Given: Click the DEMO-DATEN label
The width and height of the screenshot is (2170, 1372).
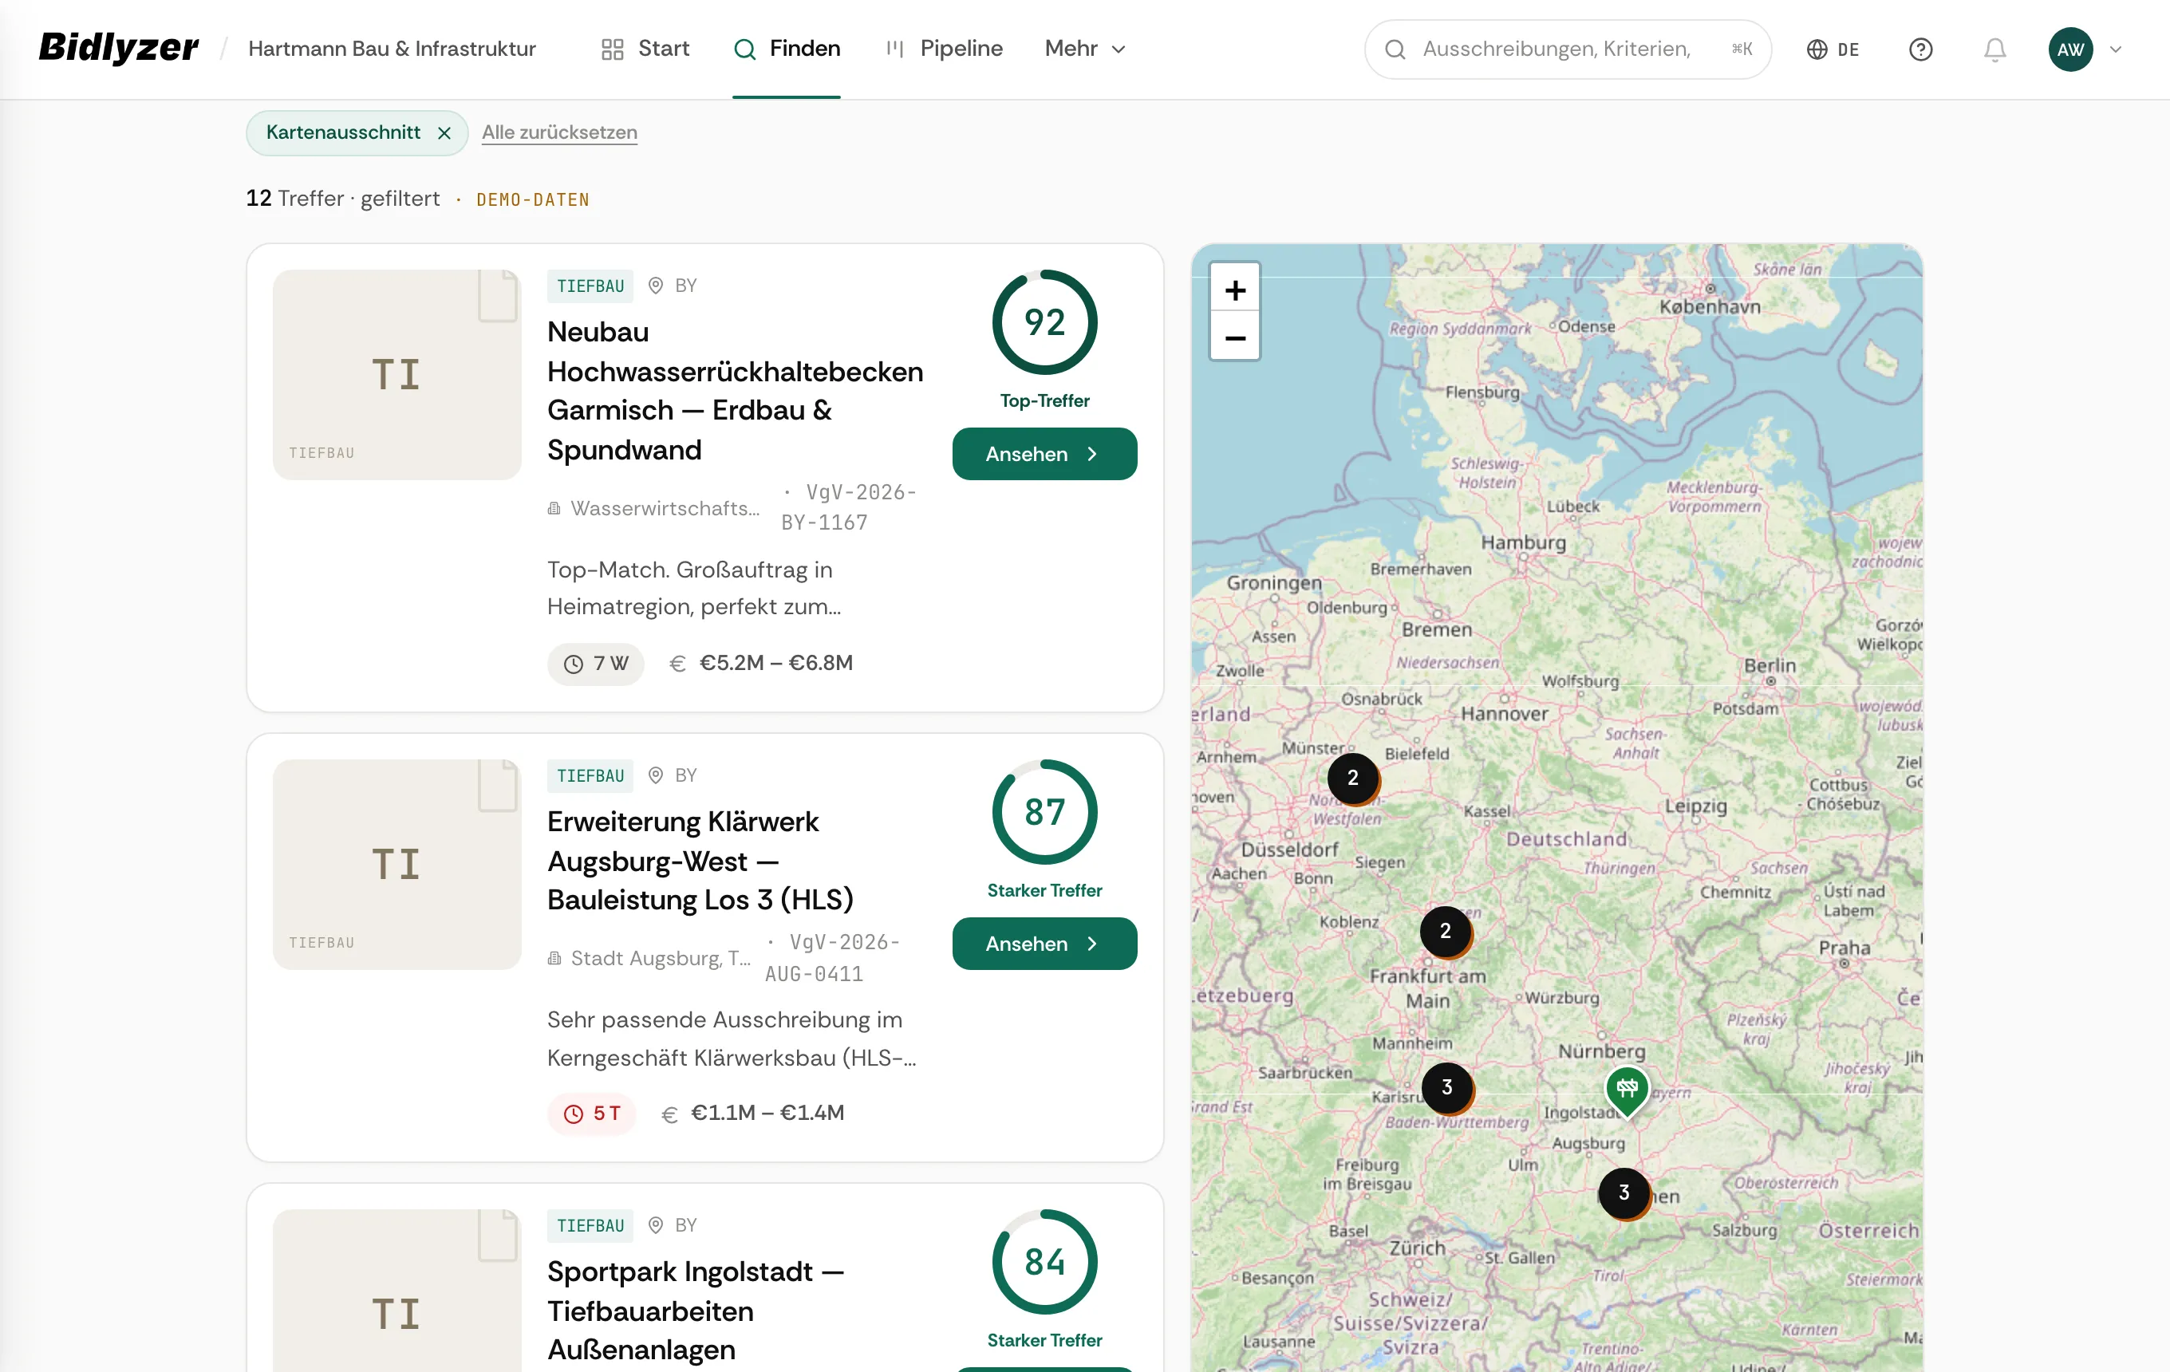Looking at the screenshot, I should pyautogui.click(x=533, y=199).
